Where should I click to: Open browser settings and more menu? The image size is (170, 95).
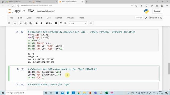(x=167, y=6)
